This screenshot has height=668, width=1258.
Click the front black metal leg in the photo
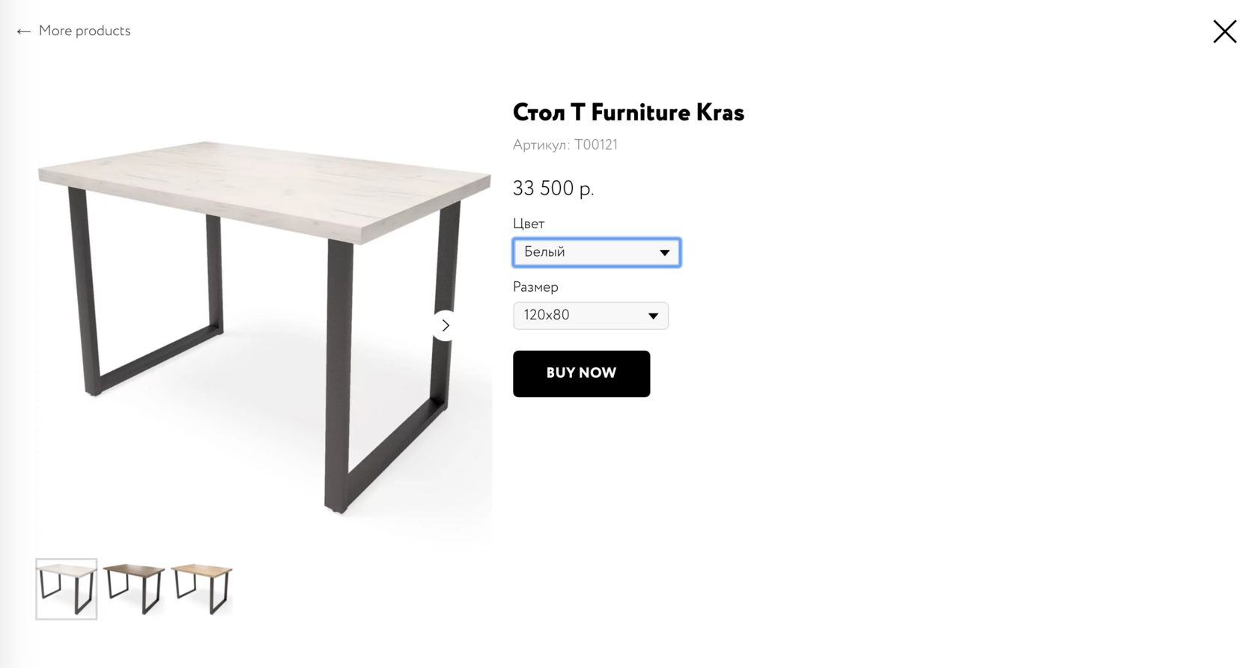338,374
